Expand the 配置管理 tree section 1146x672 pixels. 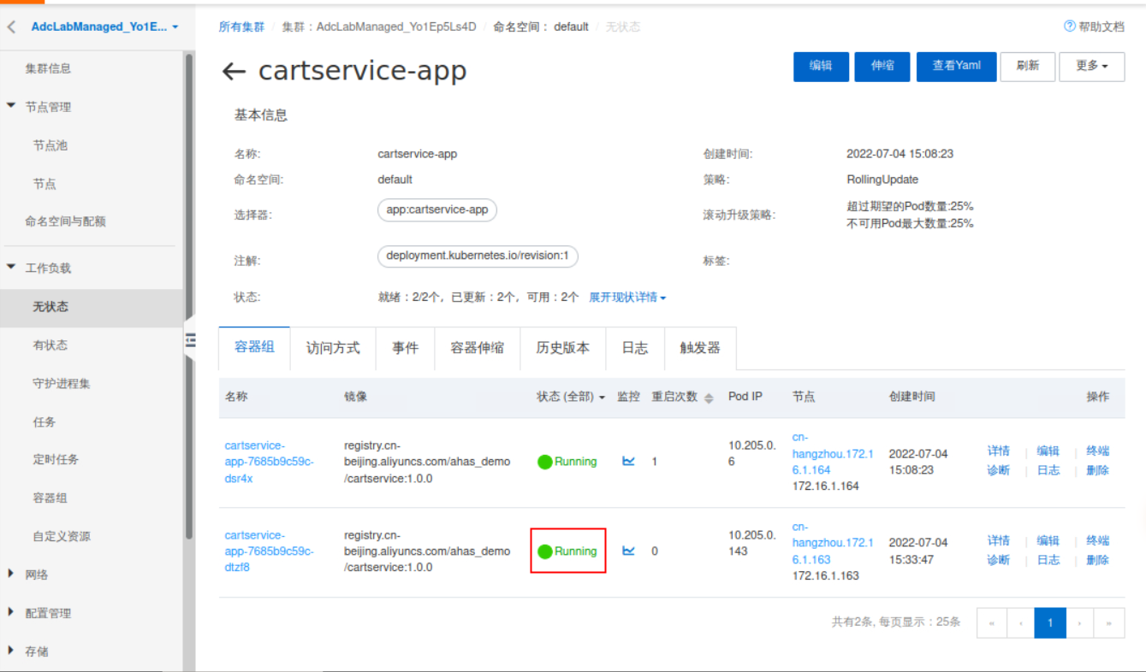(x=11, y=612)
